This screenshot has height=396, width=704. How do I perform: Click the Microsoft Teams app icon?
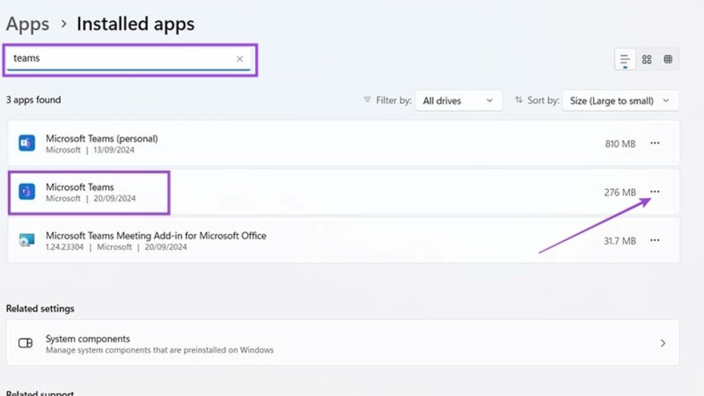coord(27,191)
